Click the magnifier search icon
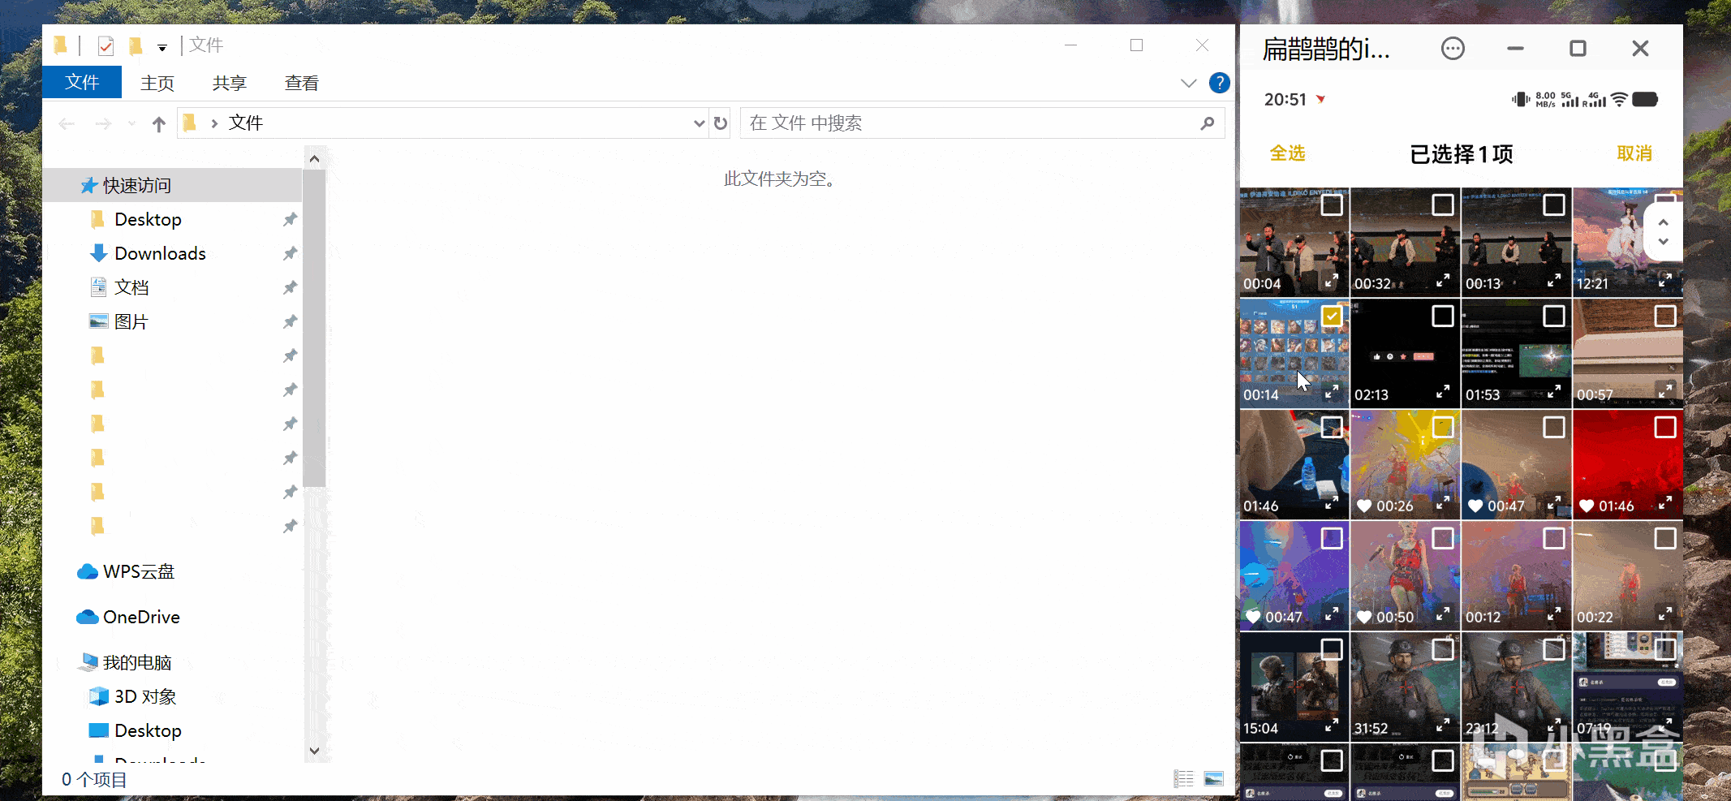 coord(1208,123)
